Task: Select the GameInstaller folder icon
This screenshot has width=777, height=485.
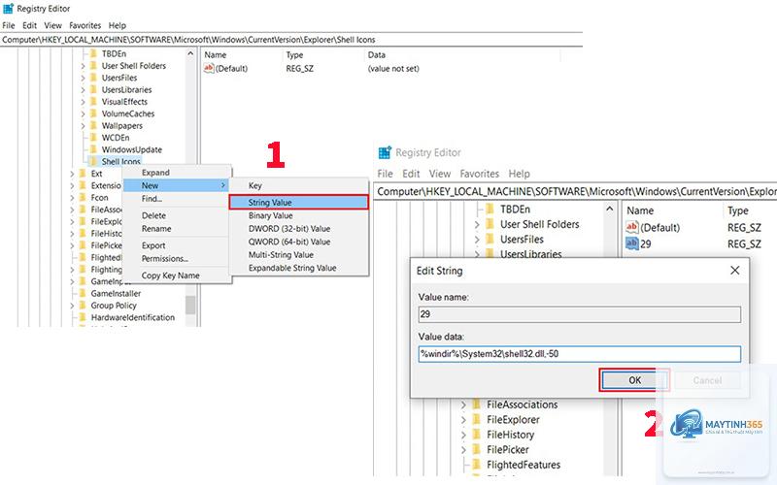Action: point(83,293)
